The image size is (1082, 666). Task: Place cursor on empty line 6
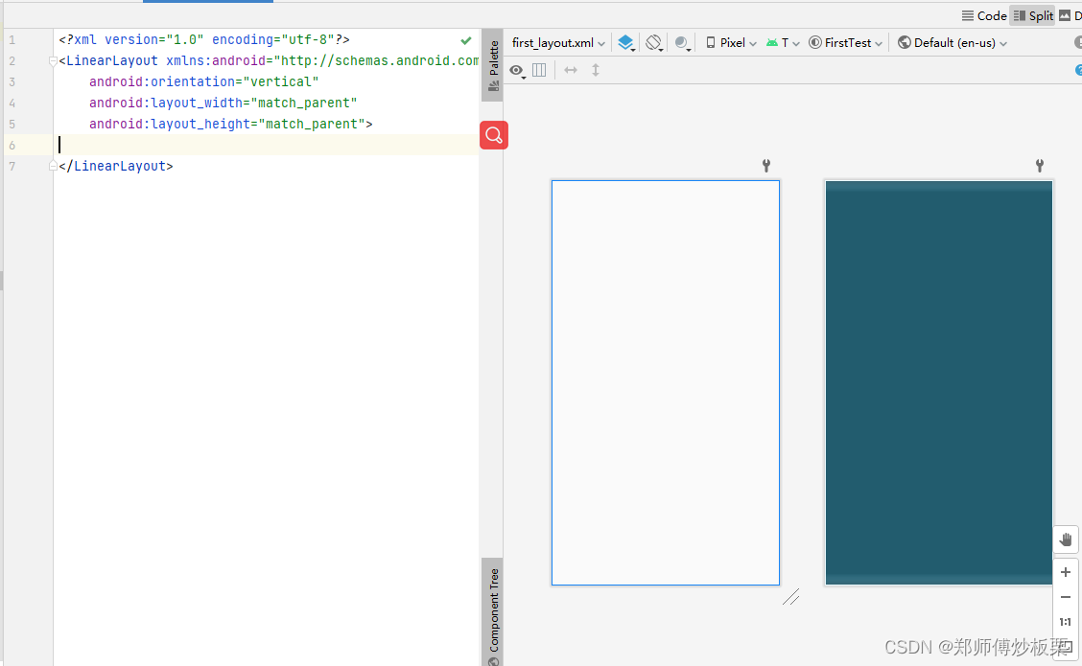pos(266,145)
